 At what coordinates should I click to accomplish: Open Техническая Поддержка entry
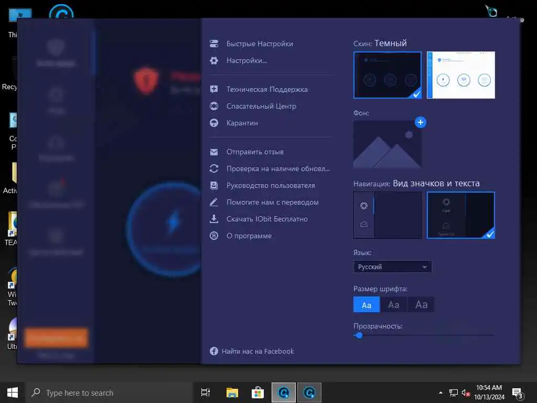[x=267, y=89]
